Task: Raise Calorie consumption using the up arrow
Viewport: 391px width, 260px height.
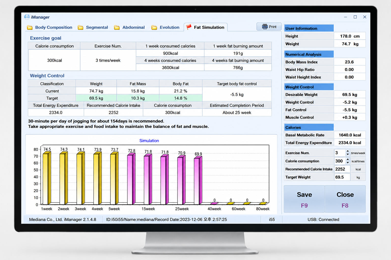Action: click(348, 159)
